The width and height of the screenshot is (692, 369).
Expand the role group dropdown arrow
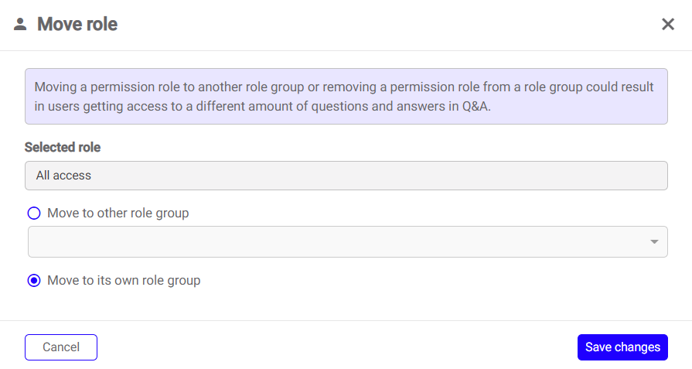coord(654,241)
